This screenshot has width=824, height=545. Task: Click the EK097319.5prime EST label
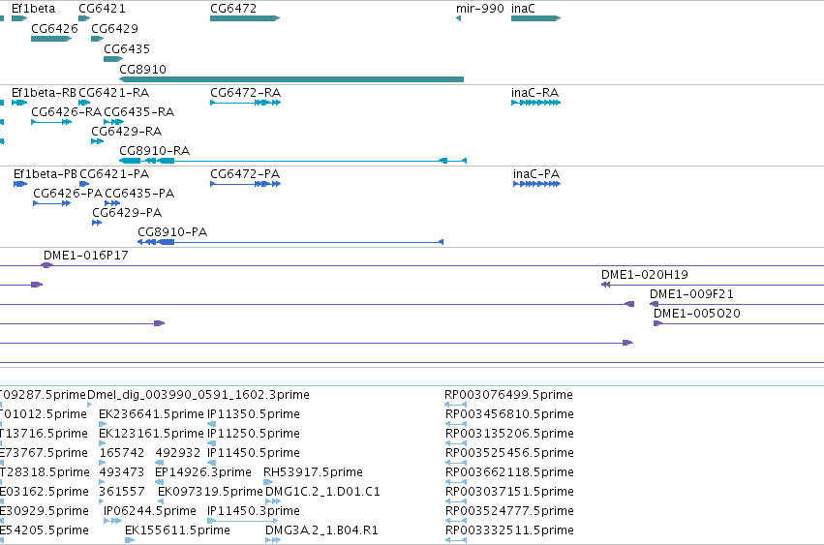point(210,492)
